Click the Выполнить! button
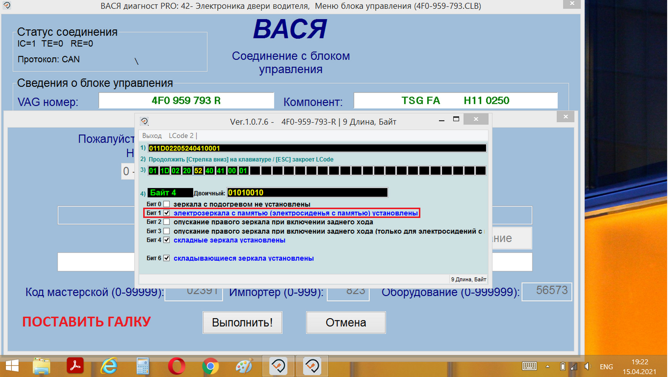Screen dimensions: 670x377 tap(242, 323)
